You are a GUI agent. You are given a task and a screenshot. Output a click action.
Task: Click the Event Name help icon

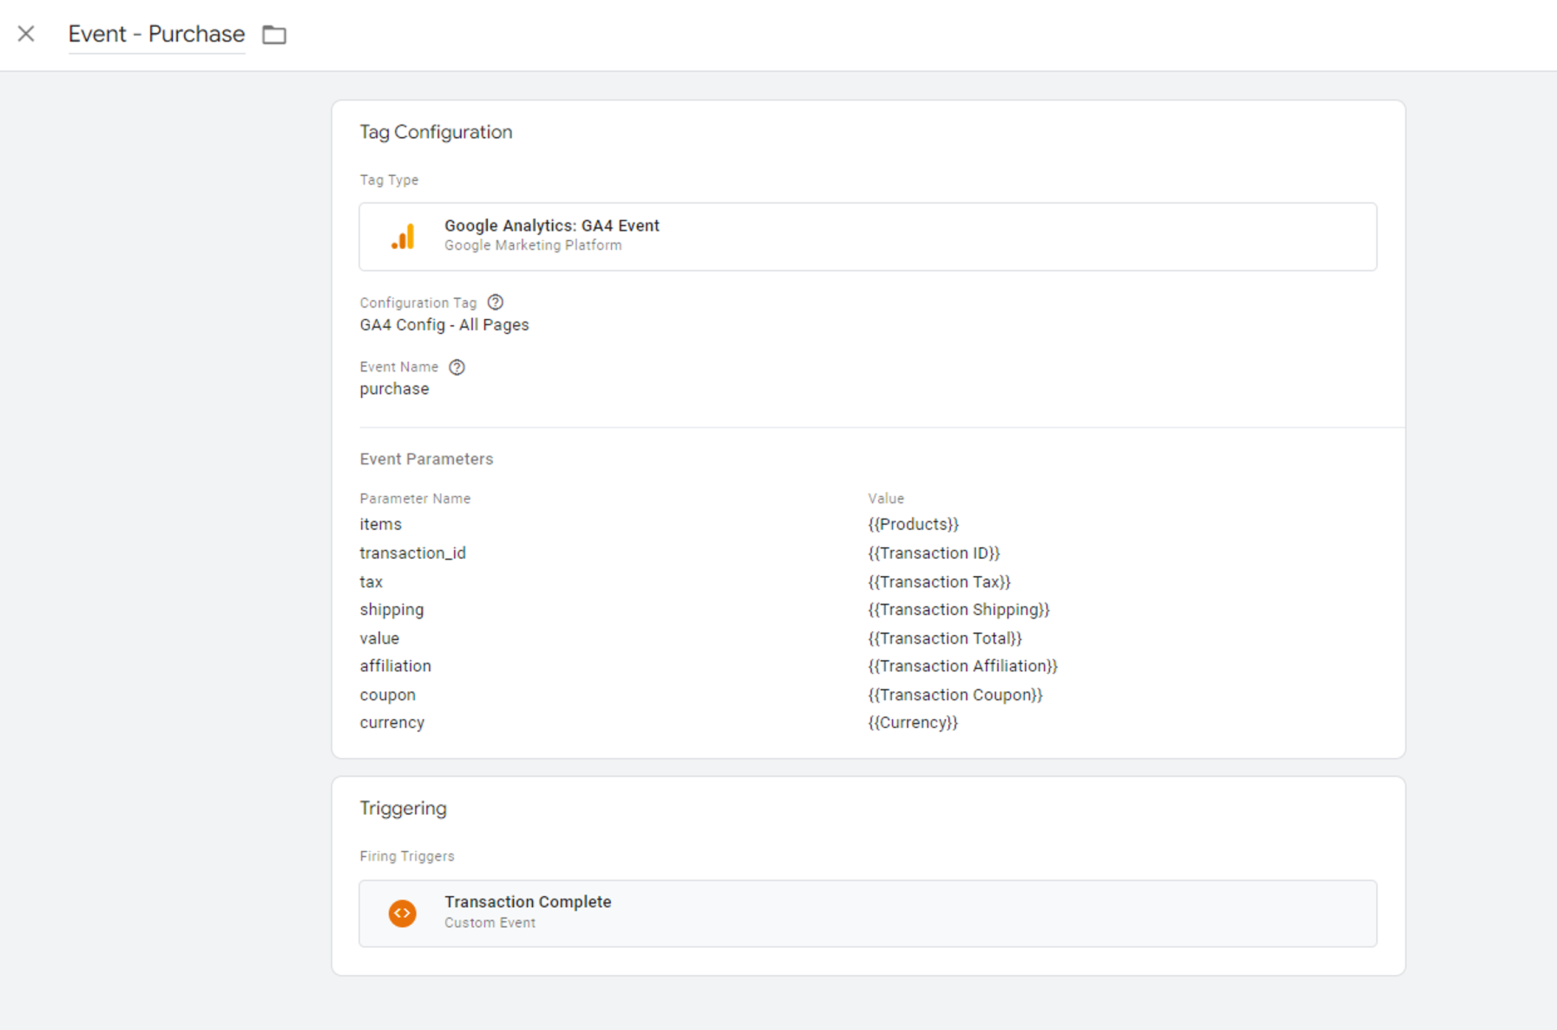(x=457, y=367)
